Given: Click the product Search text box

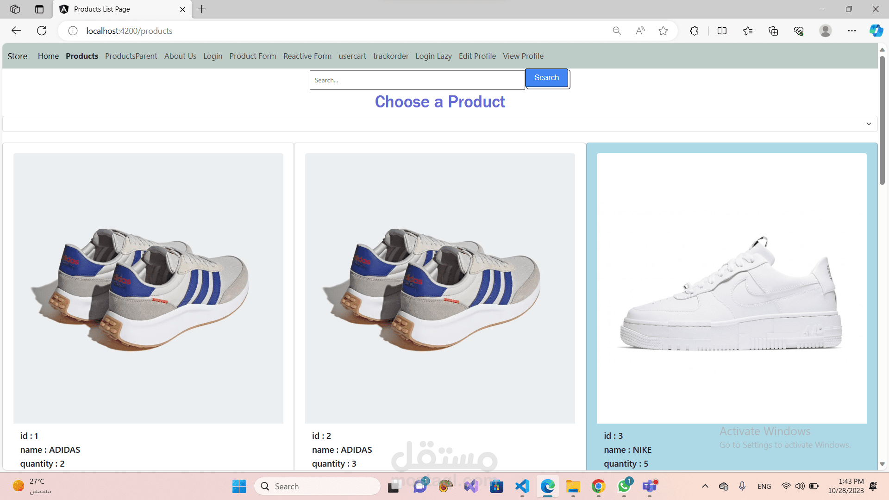Looking at the screenshot, I should [417, 80].
